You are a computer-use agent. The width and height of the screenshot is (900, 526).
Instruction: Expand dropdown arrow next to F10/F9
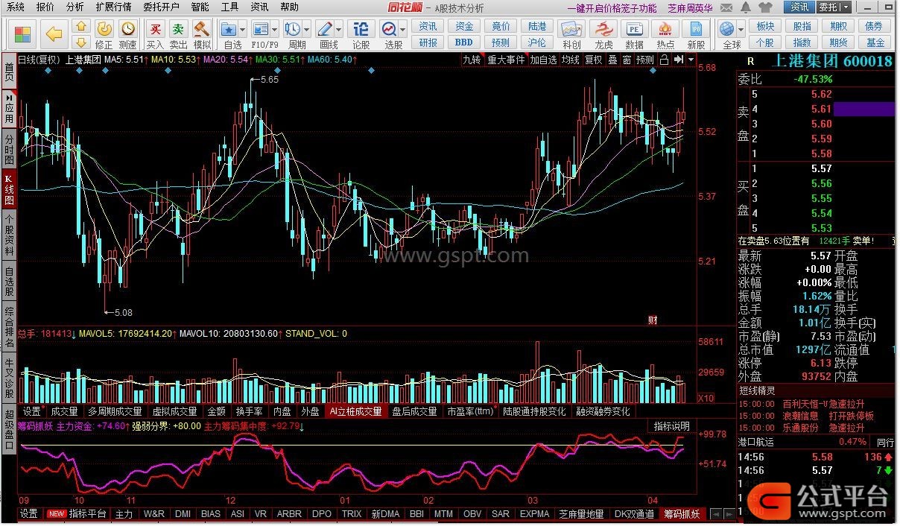[x=275, y=30]
